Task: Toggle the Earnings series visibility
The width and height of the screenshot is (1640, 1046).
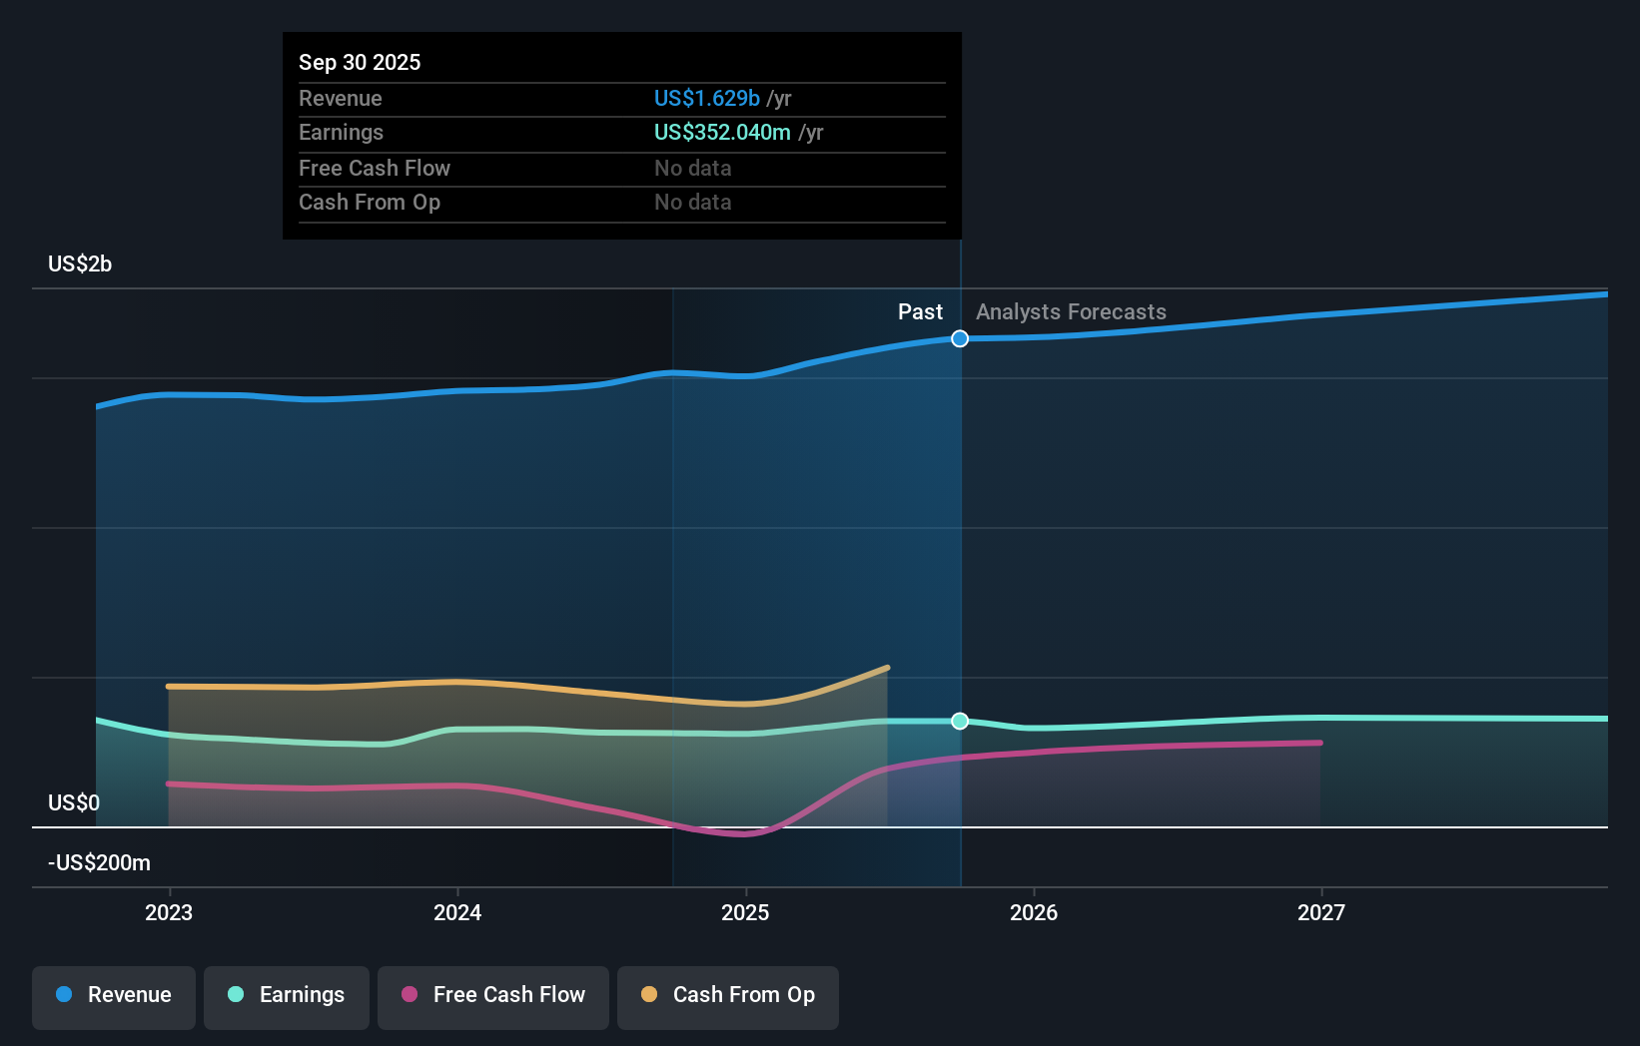Action: pyautogui.click(x=287, y=995)
